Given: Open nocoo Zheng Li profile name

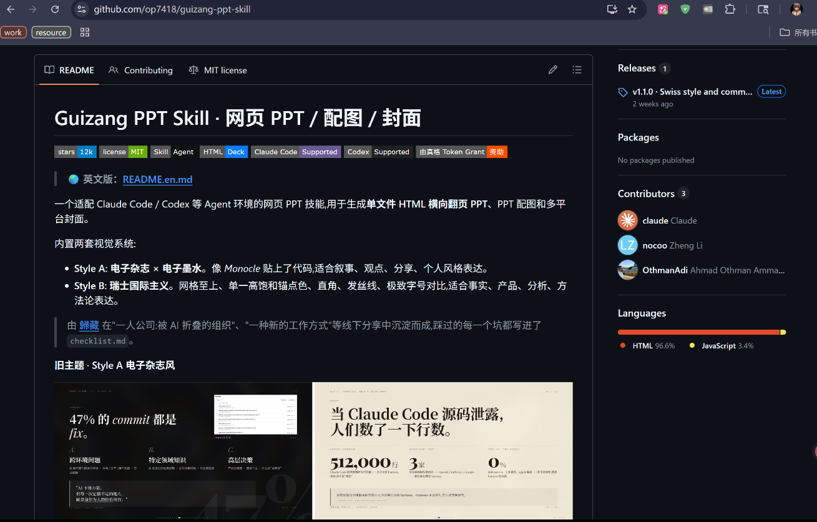Looking at the screenshot, I should [x=672, y=245].
